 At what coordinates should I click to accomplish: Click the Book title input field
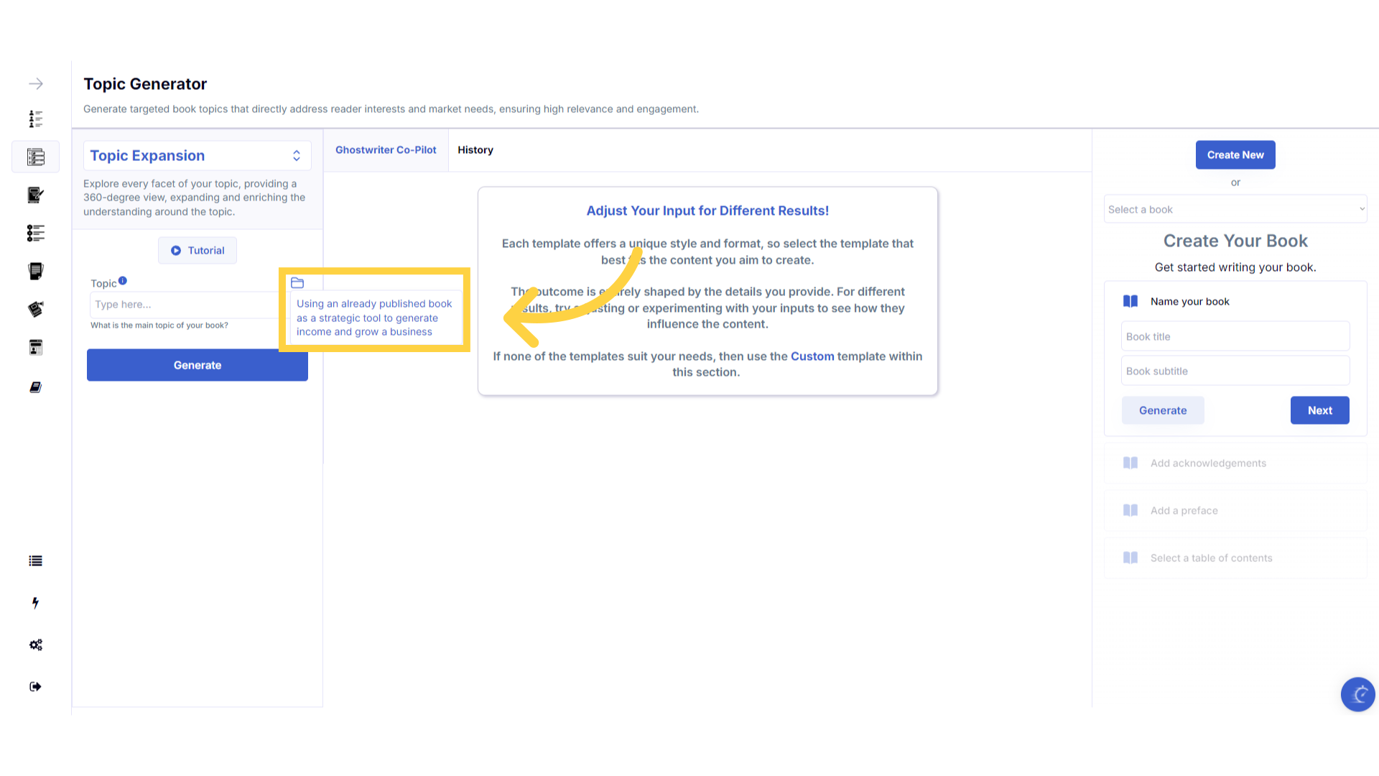[x=1235, y=336]
